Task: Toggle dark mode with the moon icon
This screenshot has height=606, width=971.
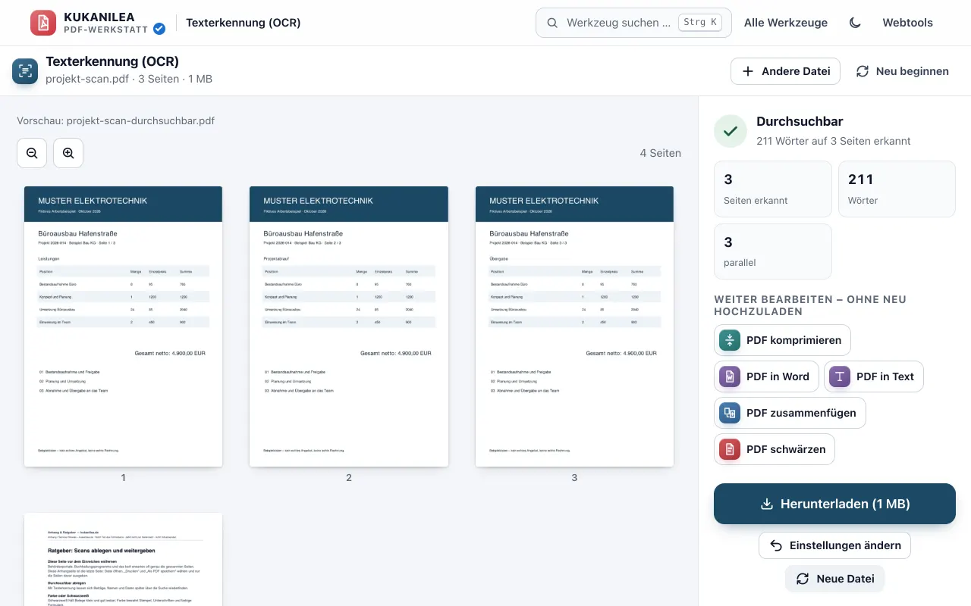Action: click(x=855, y=23)
